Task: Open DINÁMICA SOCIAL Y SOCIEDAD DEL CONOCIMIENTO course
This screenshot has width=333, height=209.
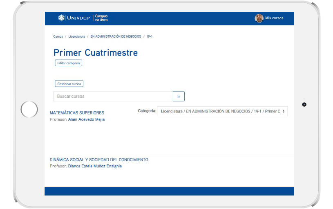Action: (x=99, y=160)
